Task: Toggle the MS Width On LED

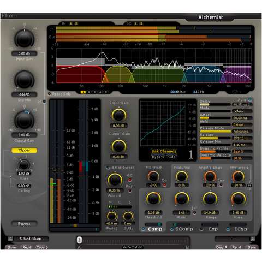Action: (164, 185)
